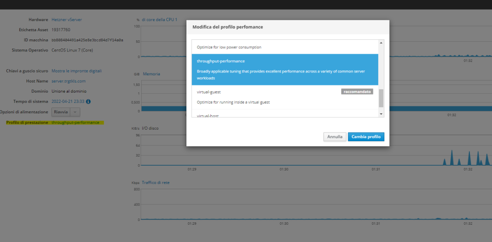The image size is (492, 242).
Task: Click the system time info icon
Action: click(x=88, y=101)
